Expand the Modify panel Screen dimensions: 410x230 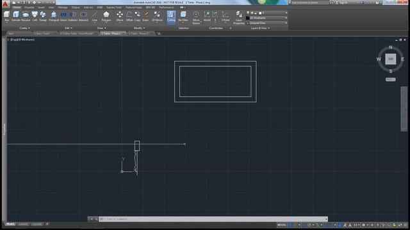139,28
